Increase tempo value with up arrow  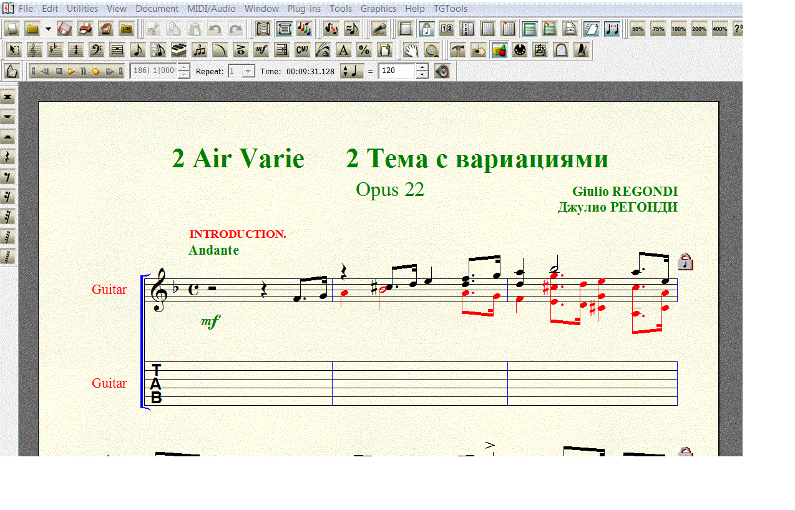(422, 67)
